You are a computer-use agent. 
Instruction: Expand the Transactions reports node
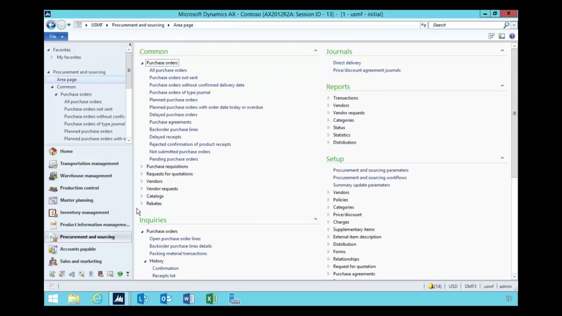coord(328,98)
